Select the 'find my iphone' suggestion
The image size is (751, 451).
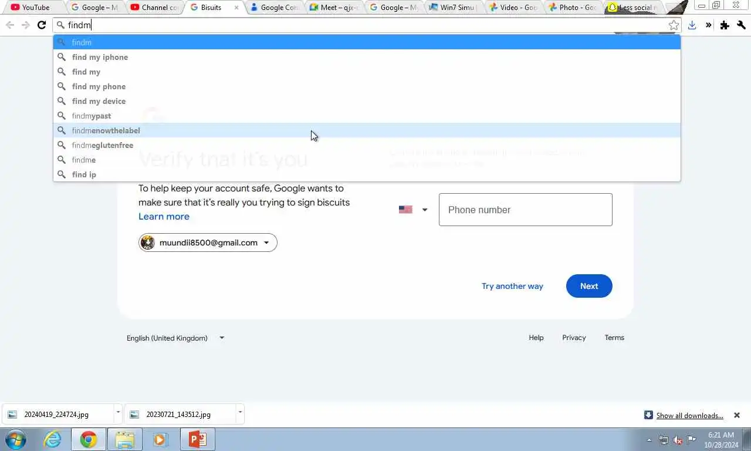tap(367, 57)
